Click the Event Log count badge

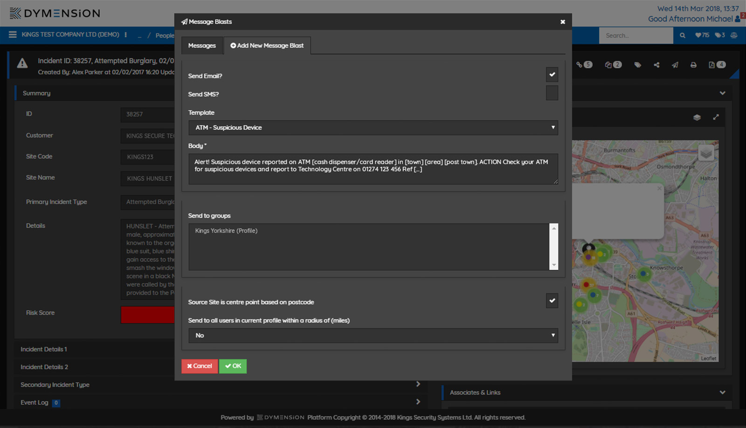click(x=56, y=403)
